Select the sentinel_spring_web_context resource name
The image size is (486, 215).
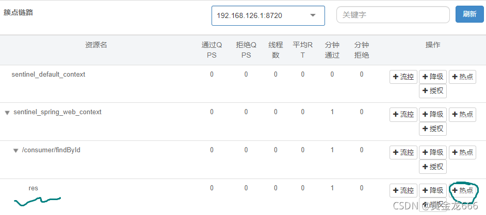(57, 112)
